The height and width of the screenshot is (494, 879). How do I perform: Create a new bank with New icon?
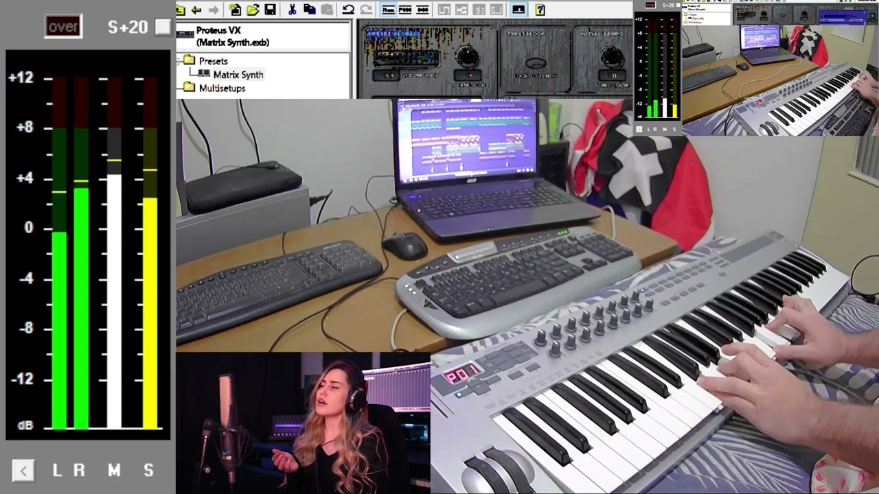pyautogui.click(x=236, y=10)
